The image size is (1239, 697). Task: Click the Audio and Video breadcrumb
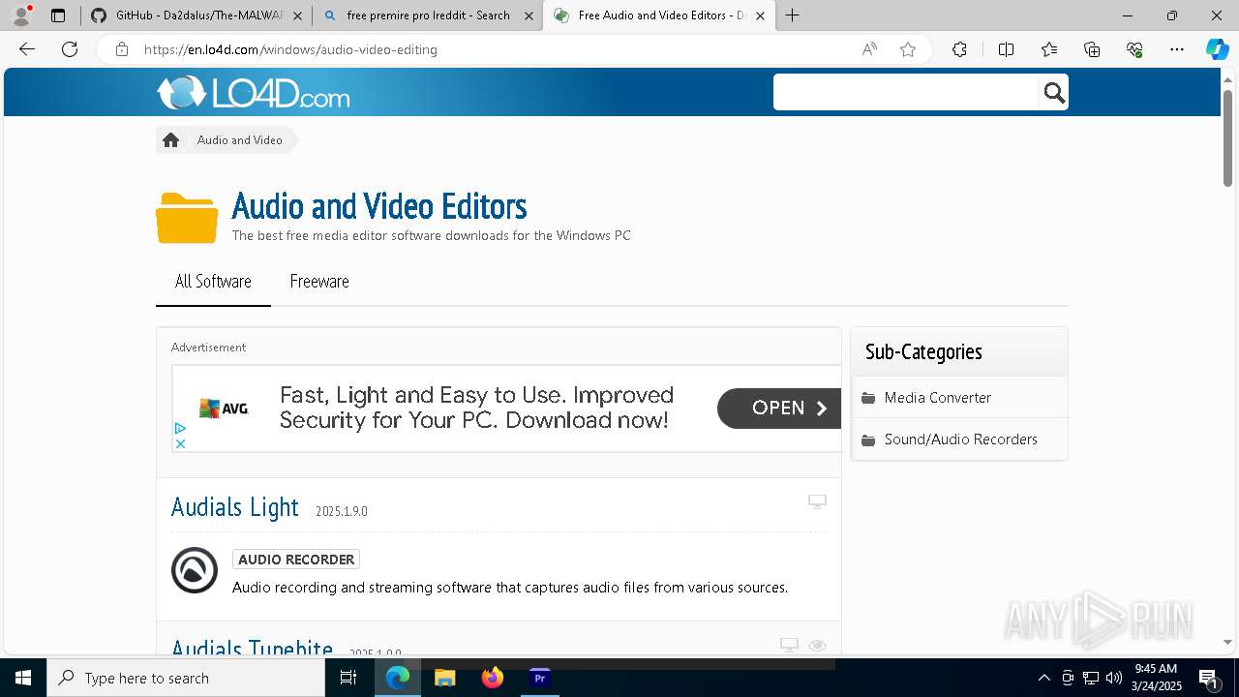point(240,140)
